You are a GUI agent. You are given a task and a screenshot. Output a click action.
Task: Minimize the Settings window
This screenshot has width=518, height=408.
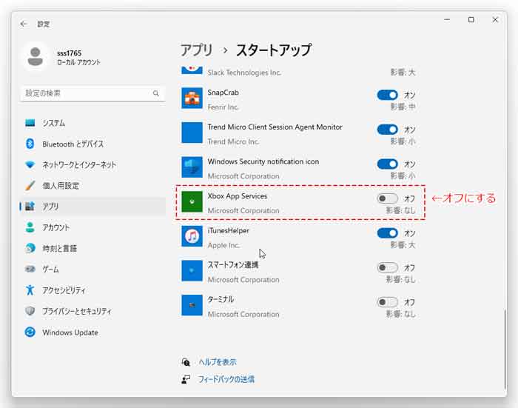(447, 20)
